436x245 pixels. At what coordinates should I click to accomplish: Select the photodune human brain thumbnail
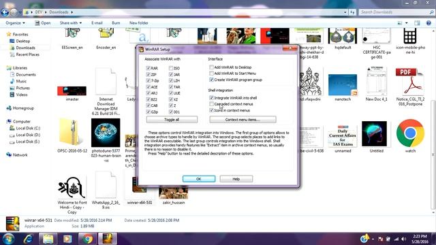(106, 133)
